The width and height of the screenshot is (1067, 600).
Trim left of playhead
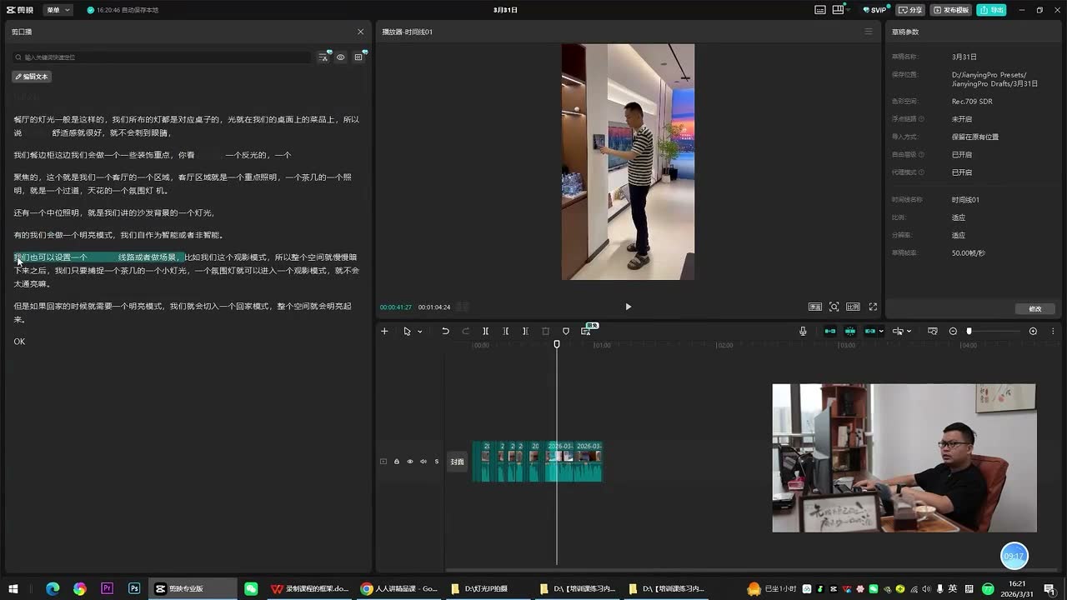point(506,331)
